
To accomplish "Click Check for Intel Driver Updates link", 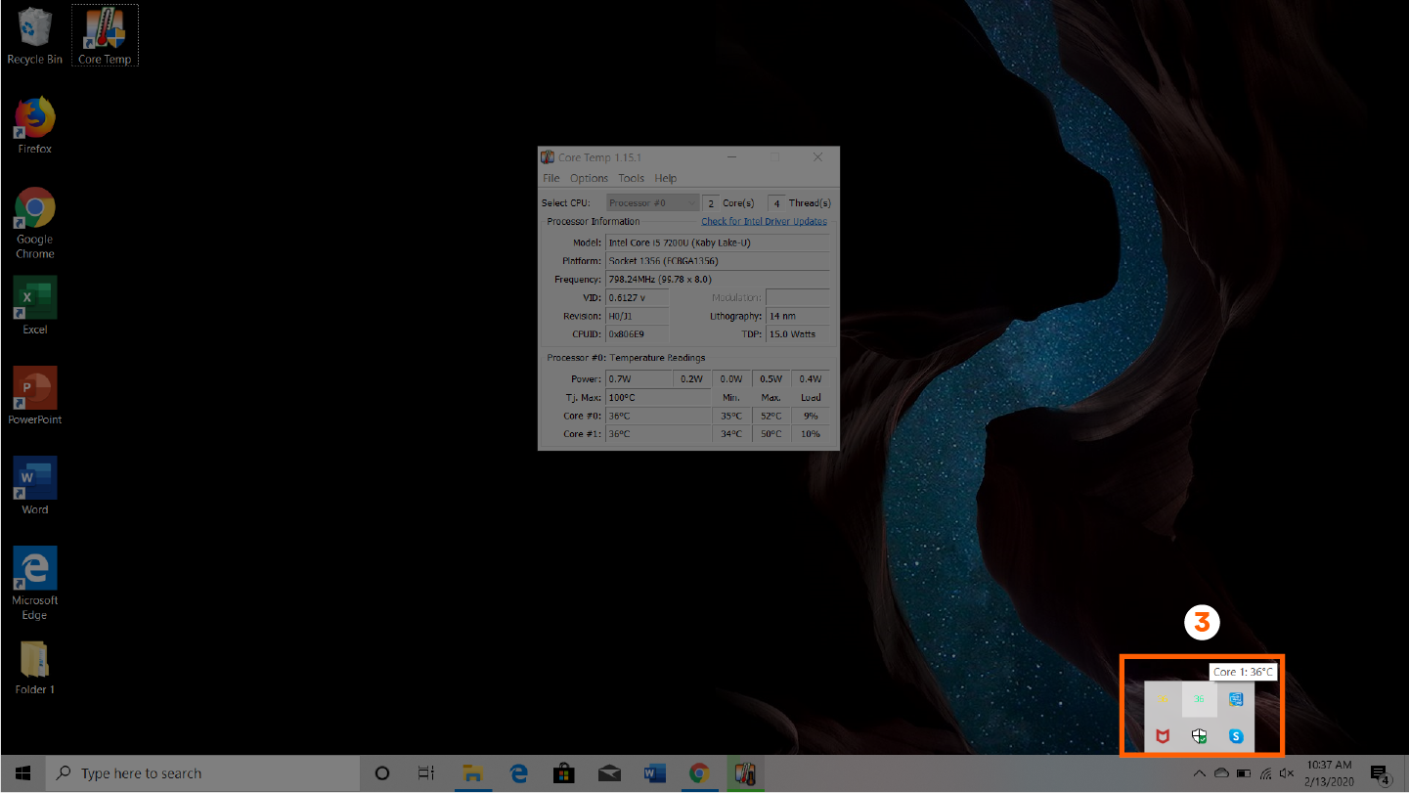I will pos(764,221).
